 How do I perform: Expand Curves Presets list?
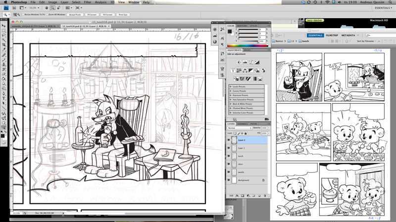231,91
